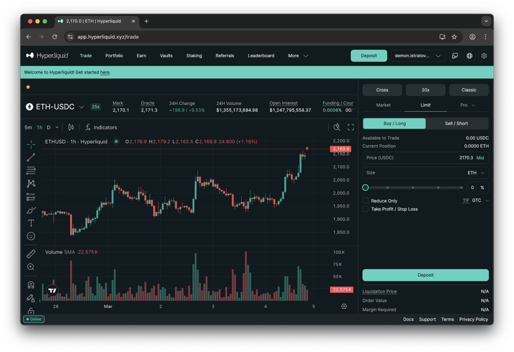Open the Pro order types dropdown
Screen dimensions: 514x352
(467, 105)
